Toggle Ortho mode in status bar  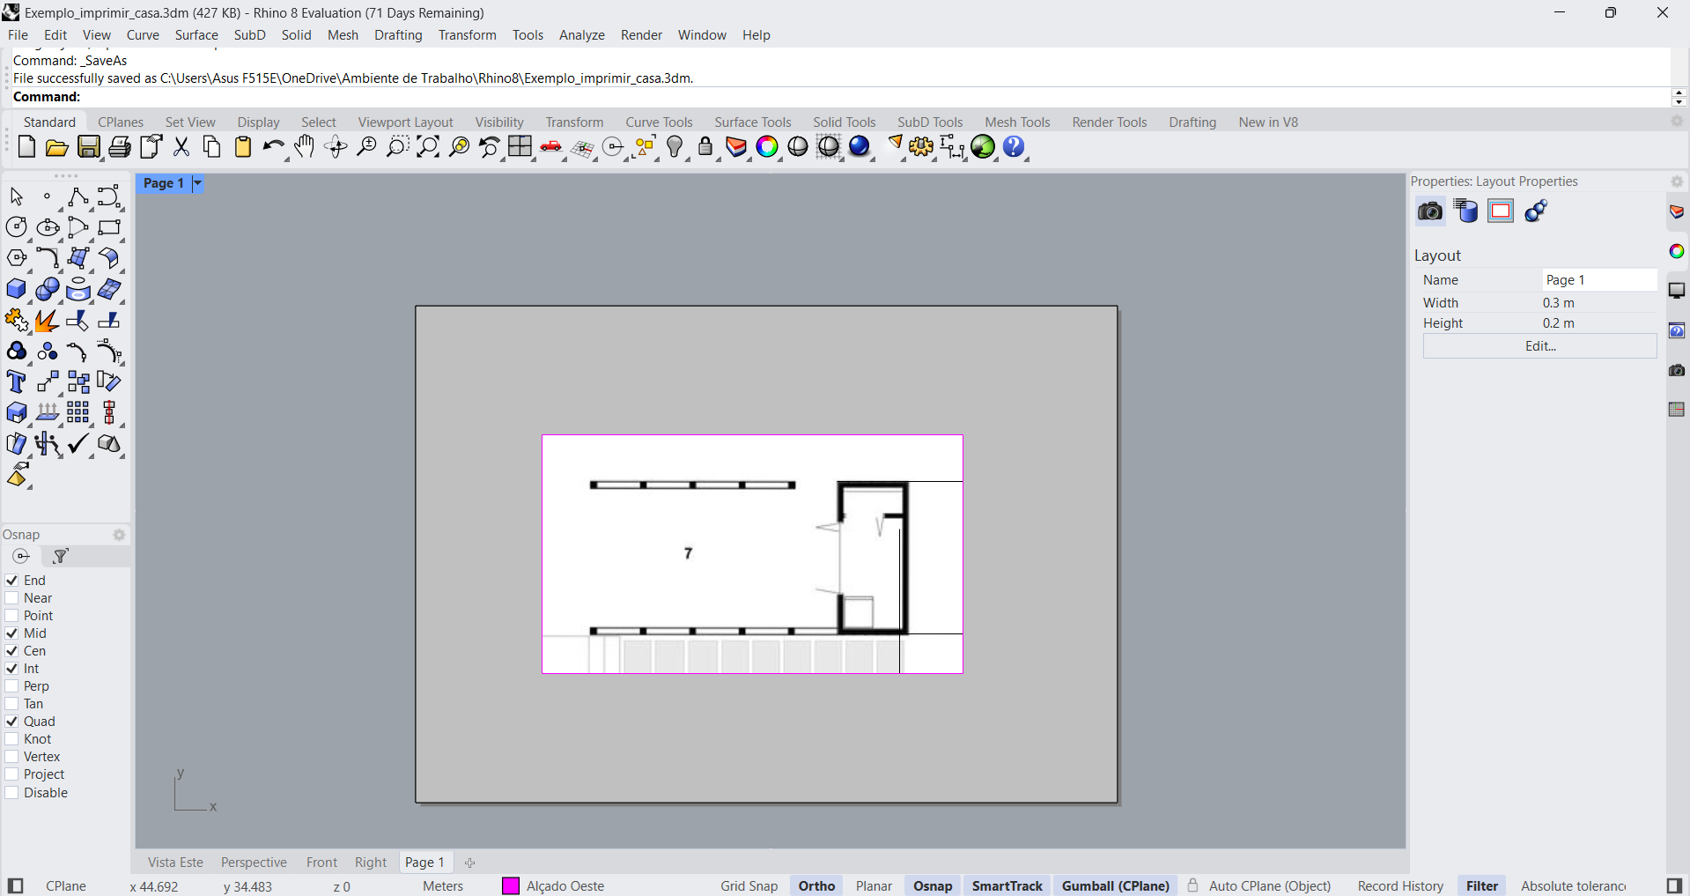click(x=816, y=886)
